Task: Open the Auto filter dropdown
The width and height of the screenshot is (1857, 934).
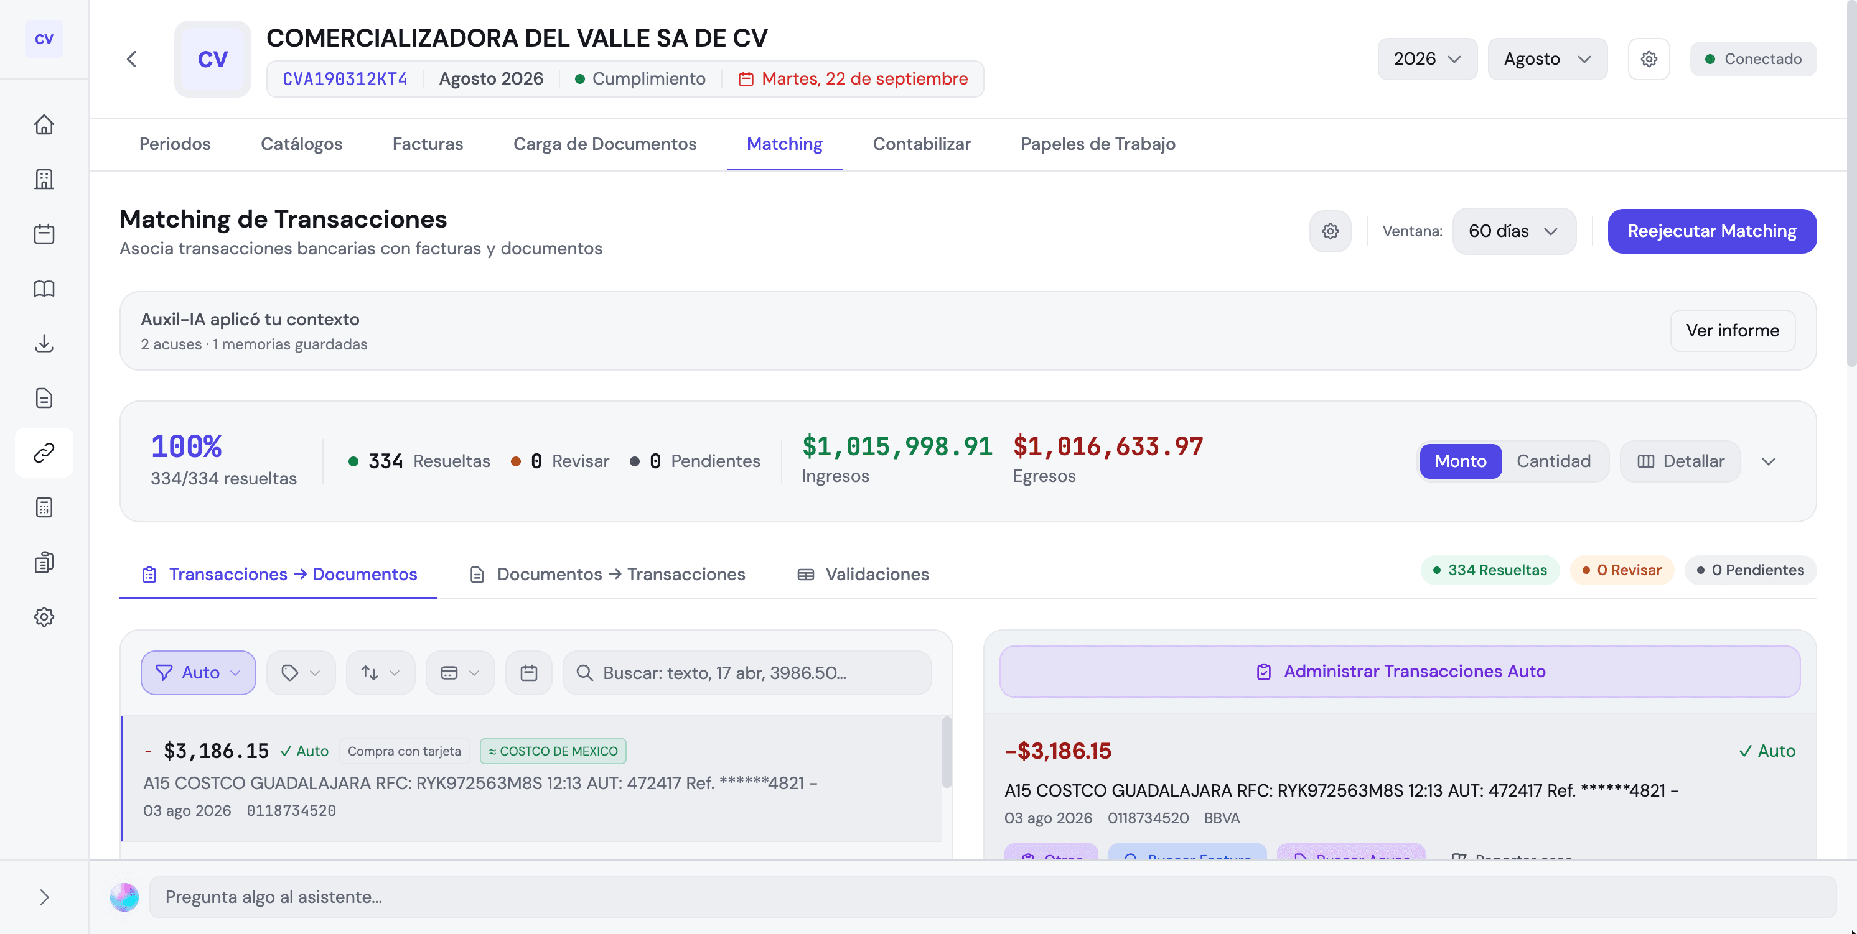Action: point(199,673)
